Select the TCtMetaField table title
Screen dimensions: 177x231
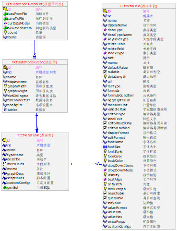click(139, 6)
